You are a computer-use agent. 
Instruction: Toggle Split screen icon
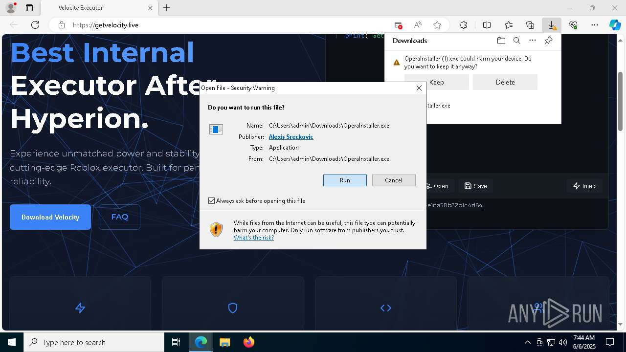[487, 25]
